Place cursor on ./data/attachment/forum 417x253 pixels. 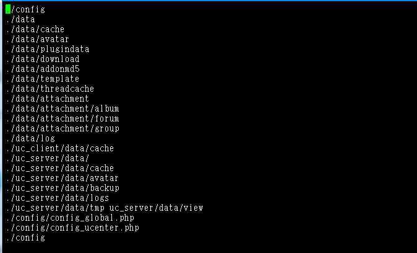click(62, 118)
